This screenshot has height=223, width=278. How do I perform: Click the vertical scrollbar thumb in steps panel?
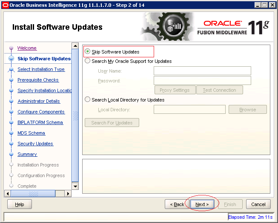pos(75,116)
